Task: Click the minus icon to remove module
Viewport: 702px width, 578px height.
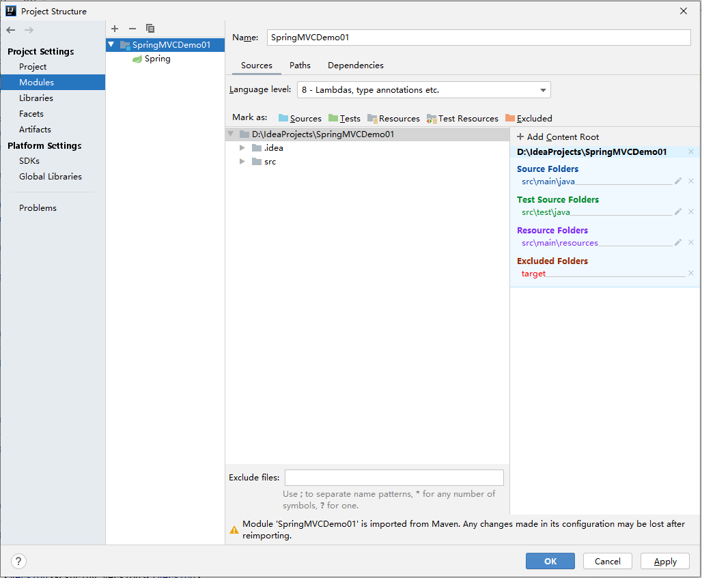Action: tap(132, 29)
